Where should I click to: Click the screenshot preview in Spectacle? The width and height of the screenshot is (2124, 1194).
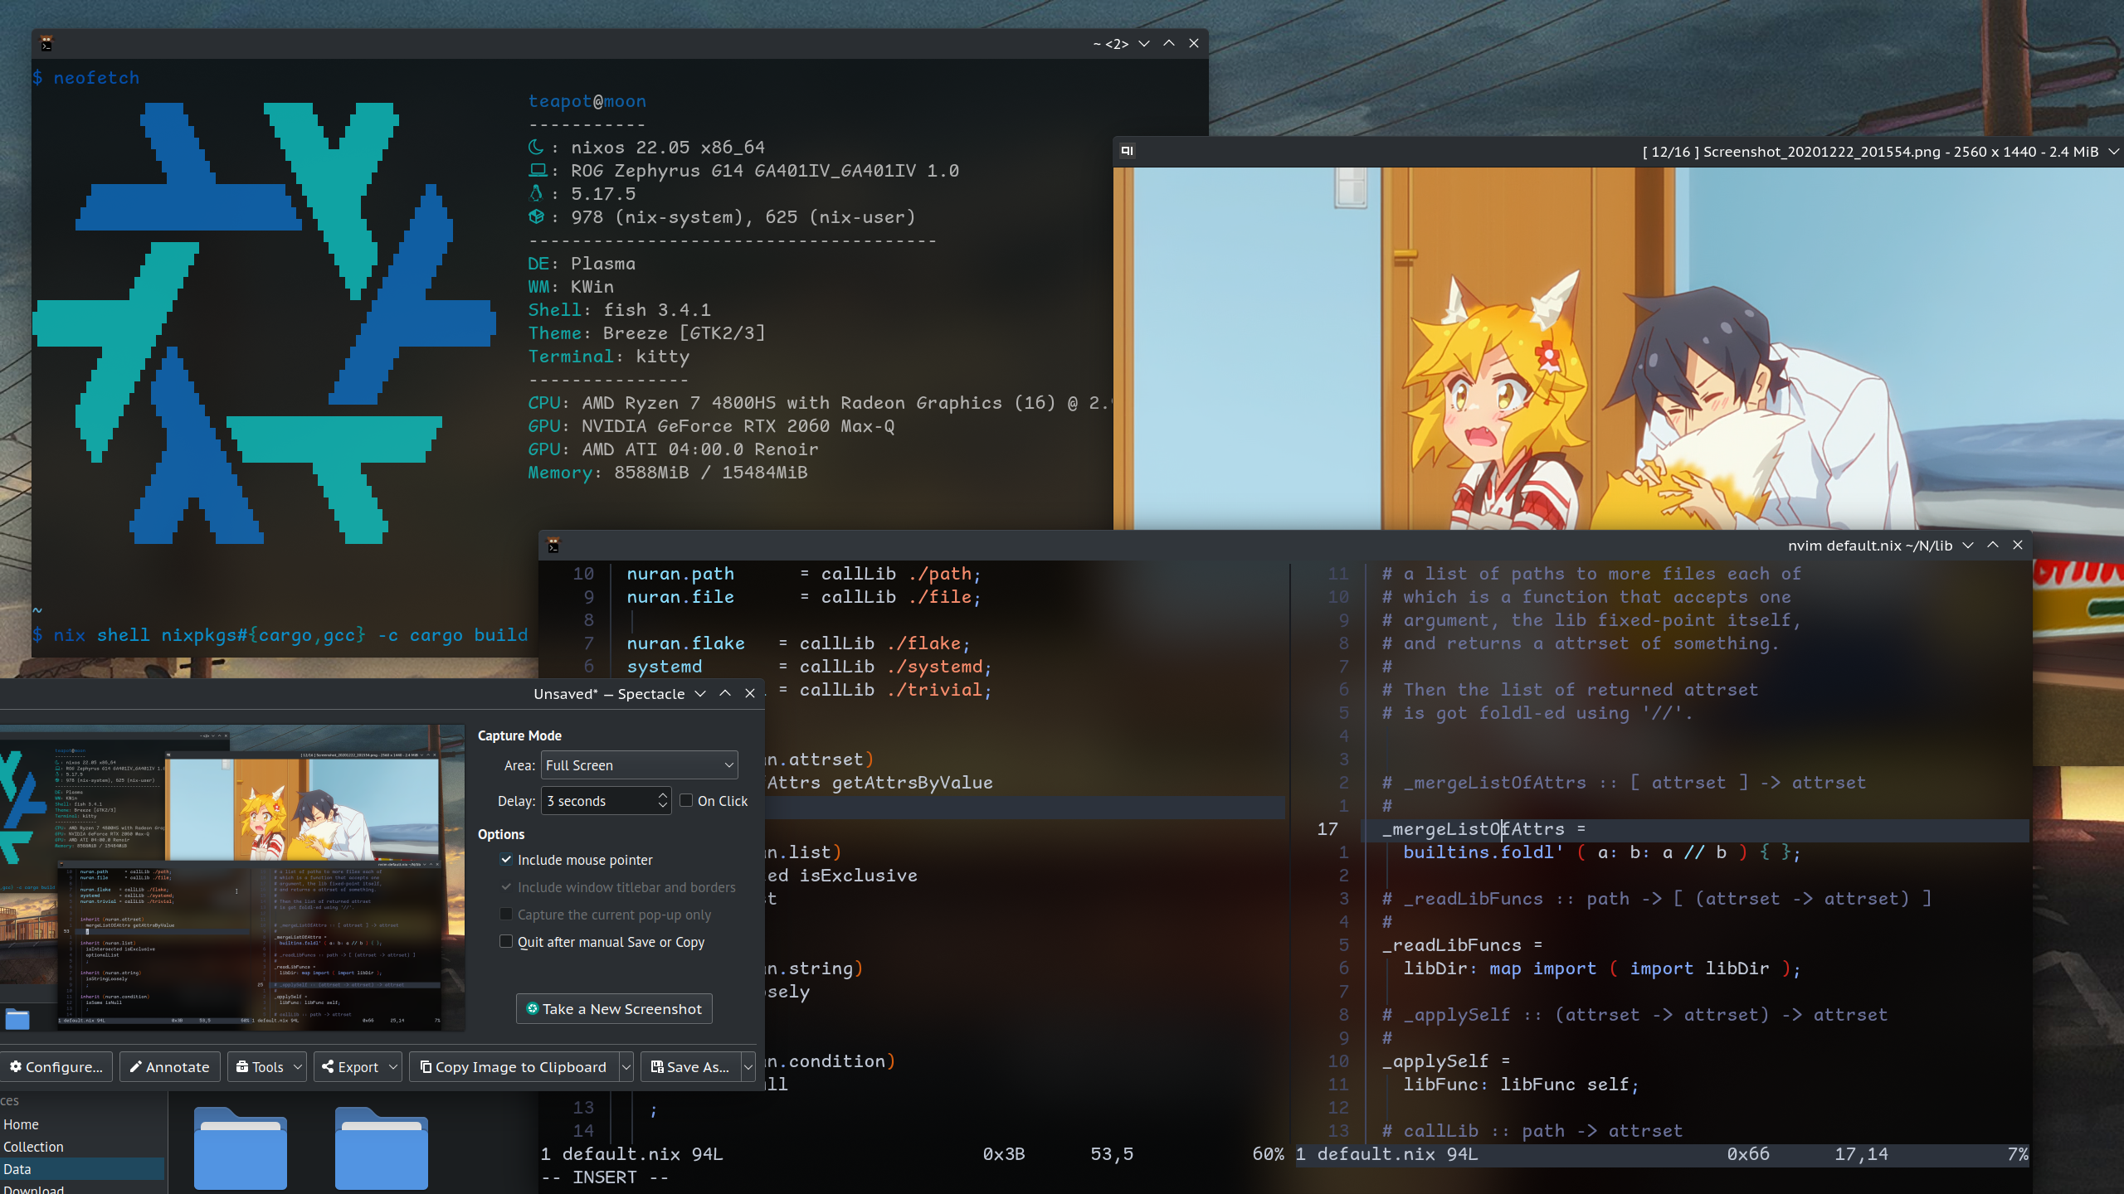(x=232, y=878)
